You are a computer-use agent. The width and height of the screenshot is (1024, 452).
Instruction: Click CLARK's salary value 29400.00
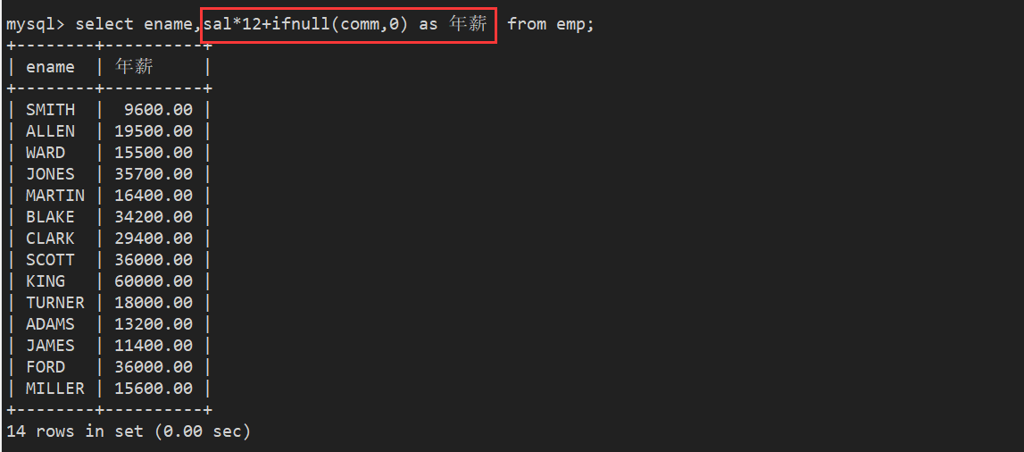(x=154, y=239)
